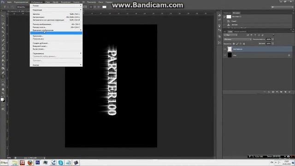
Task: Select the Hand tool
Action: [x=3, y=89]
